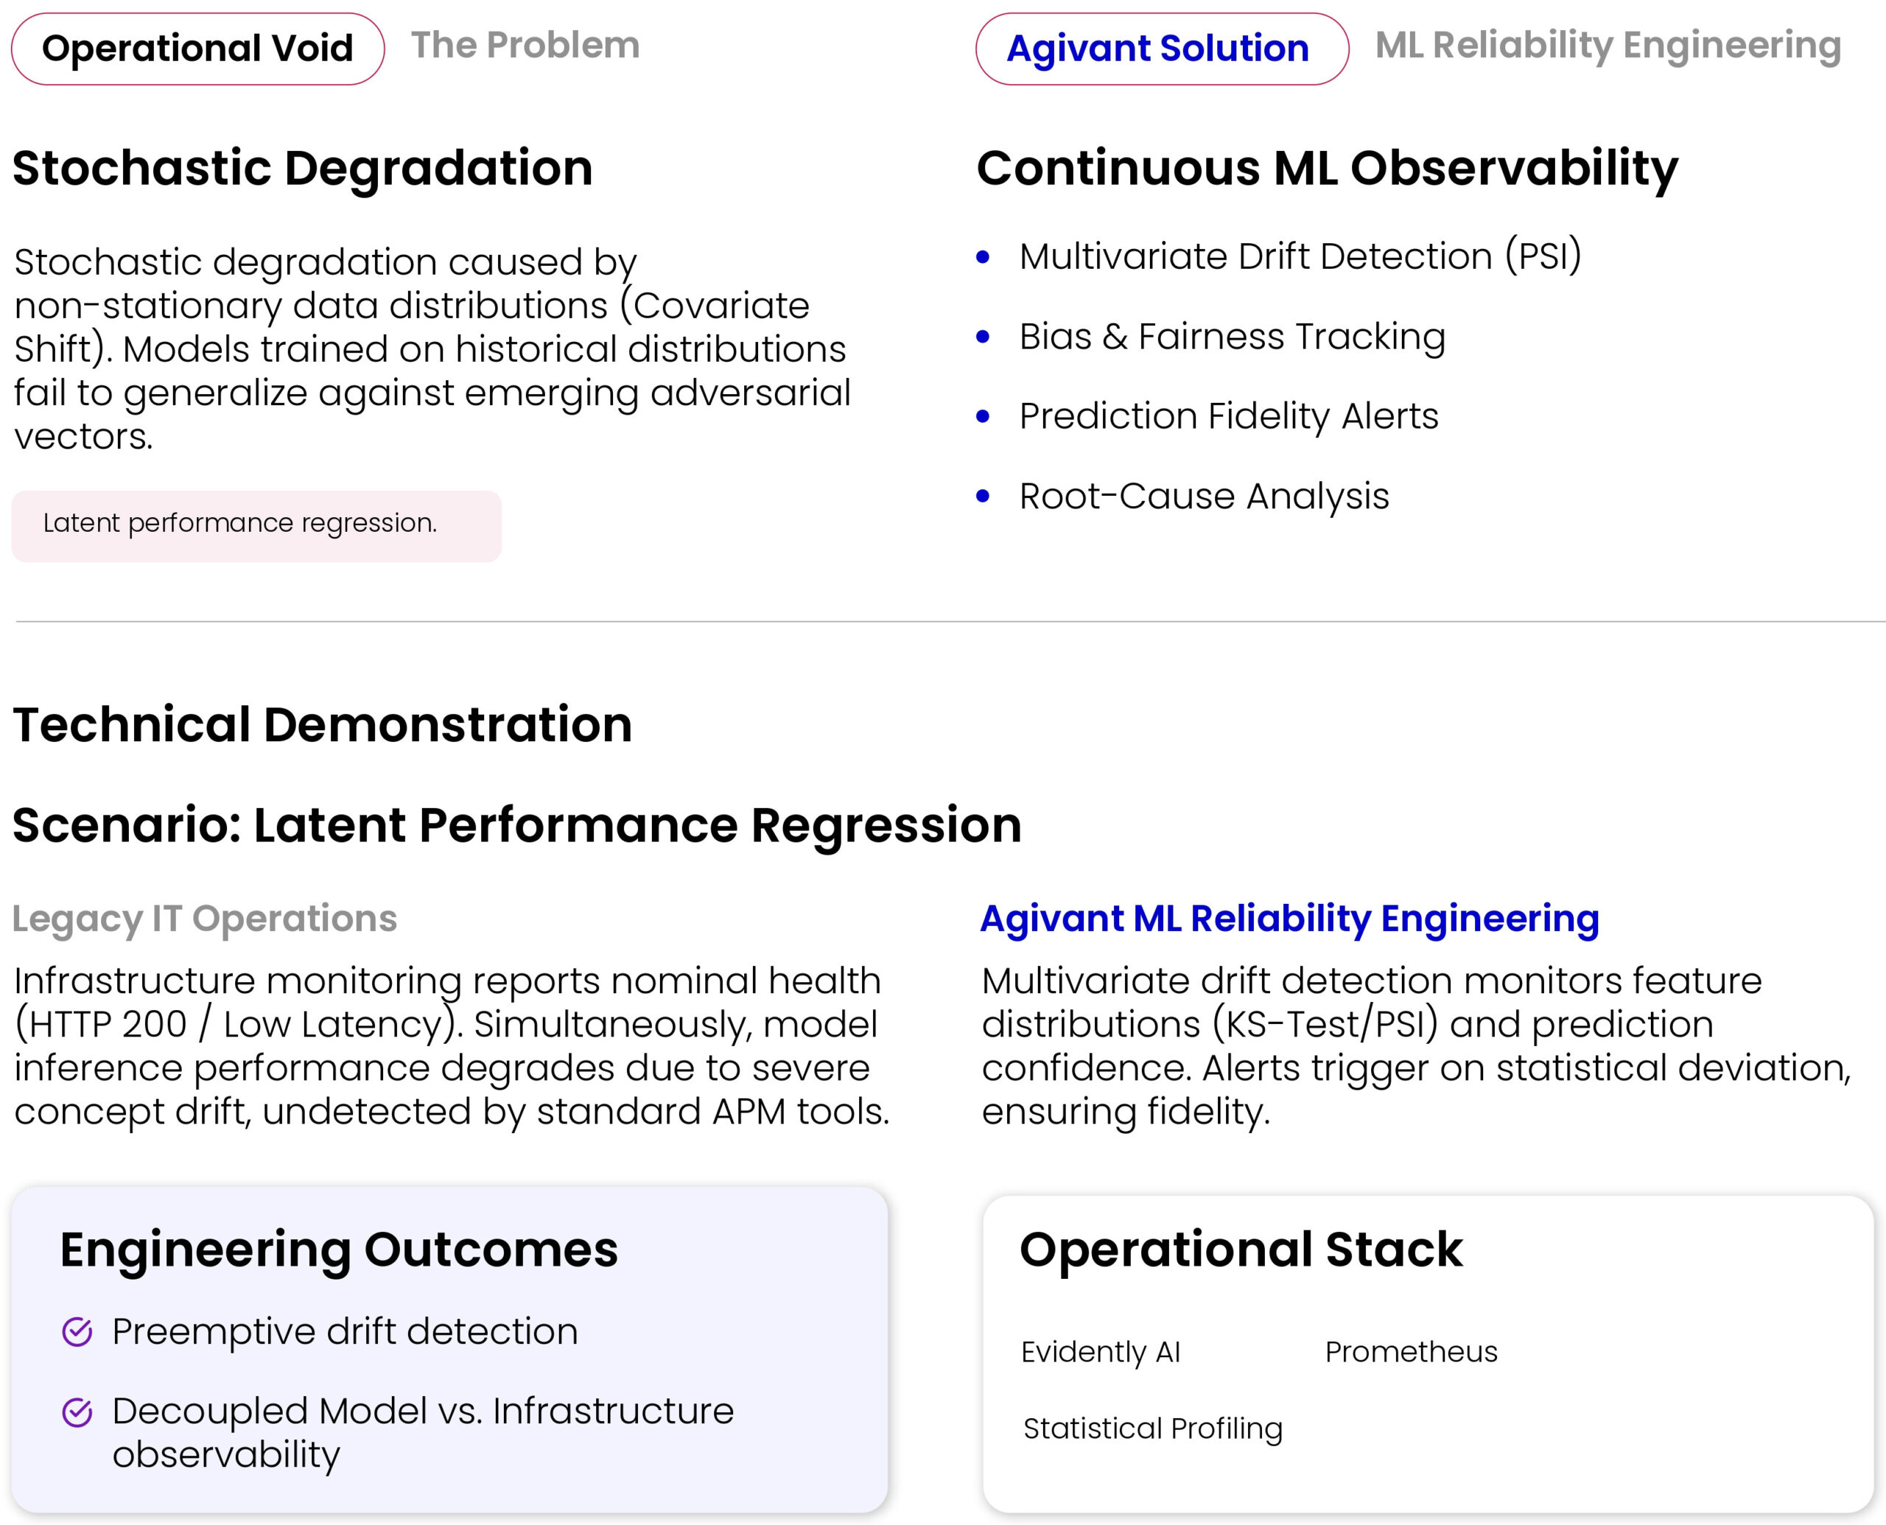
Task: Select Prediction Fidelity Alerts list item
Action: click(x=1228, y=416)
